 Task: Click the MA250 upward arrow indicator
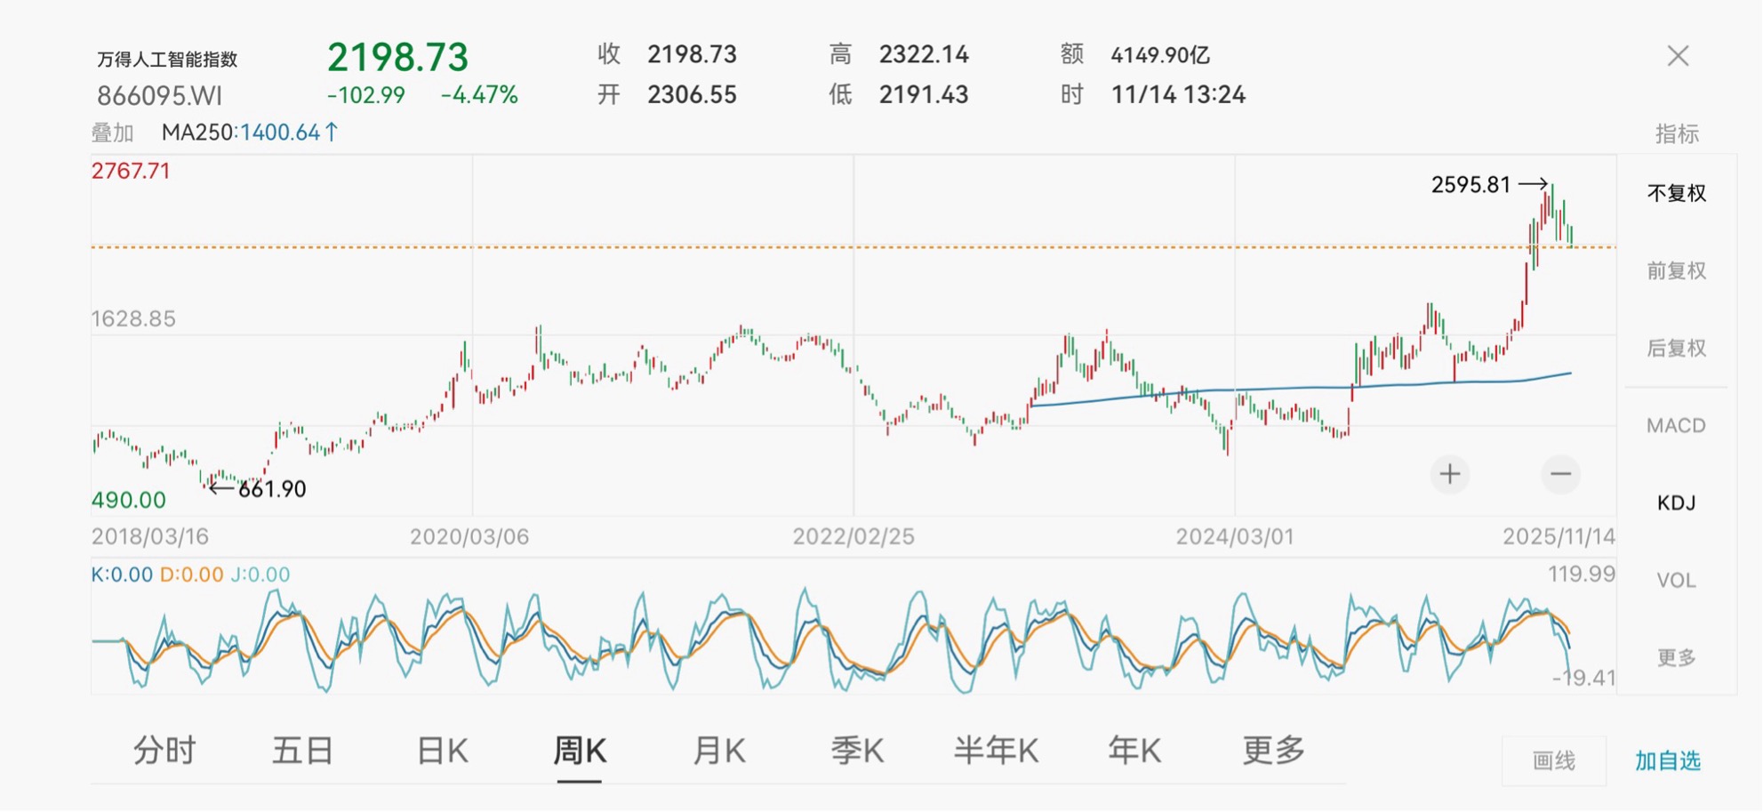click(332, 133)
